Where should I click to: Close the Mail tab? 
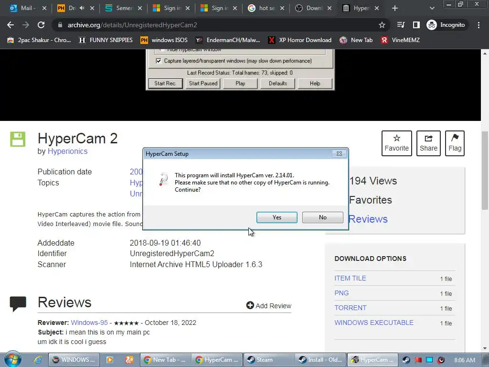[44, 8]
